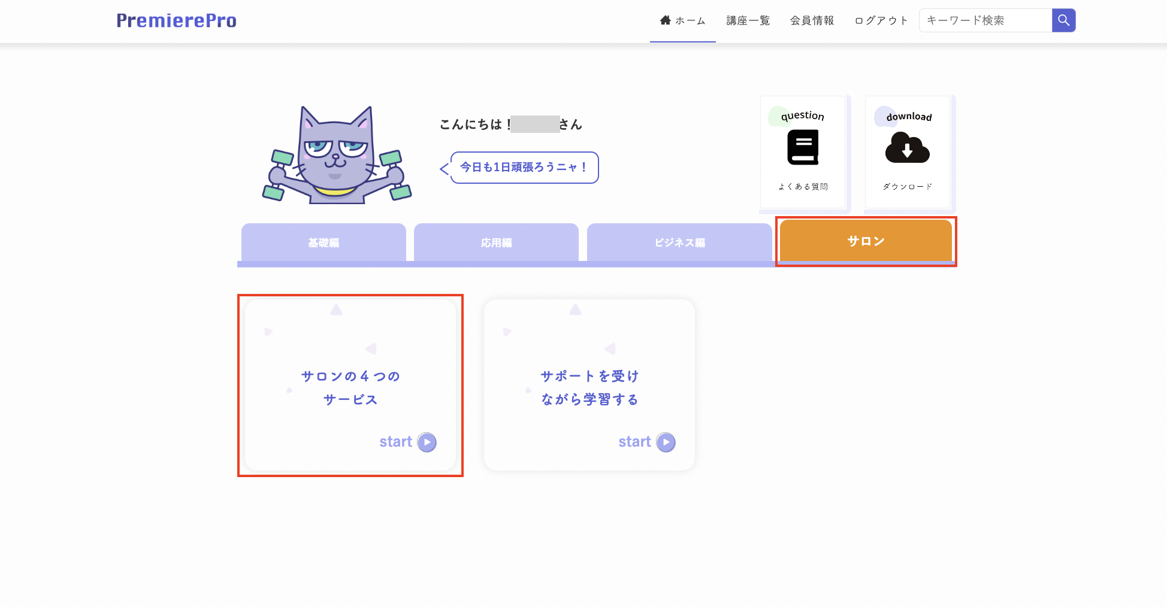
Task: Open the サポートを受けながら学習する card title
Action: [x=589, y=387]
